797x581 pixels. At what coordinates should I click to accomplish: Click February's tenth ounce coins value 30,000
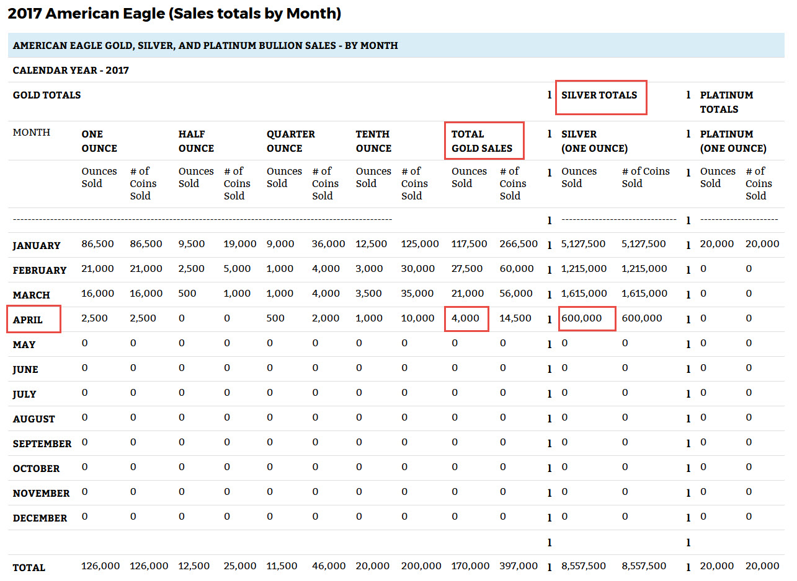418,269
